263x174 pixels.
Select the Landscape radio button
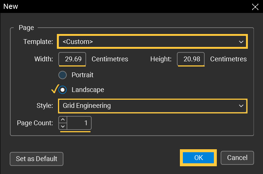pyautogui.click(x=62, y=90)
